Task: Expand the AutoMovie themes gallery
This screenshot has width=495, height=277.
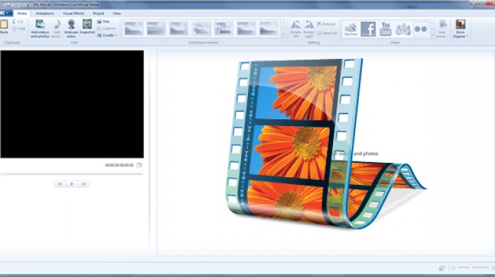Action: pos(282,35)
